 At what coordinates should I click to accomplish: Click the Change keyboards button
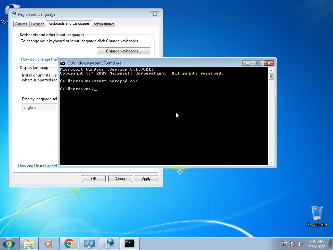pyautogui.click(x=123, y=51)
